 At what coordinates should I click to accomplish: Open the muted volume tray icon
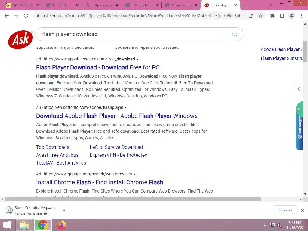click(x=280, y=225)
